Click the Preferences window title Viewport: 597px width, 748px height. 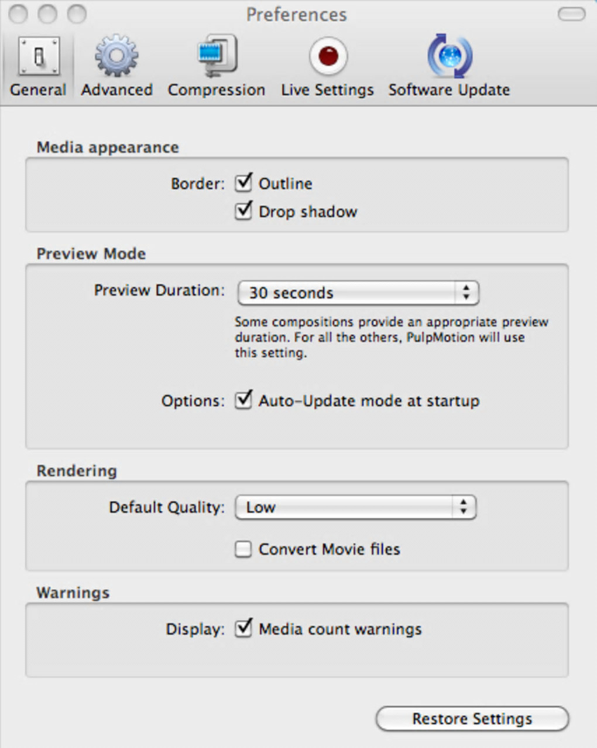tap(296, 14)
